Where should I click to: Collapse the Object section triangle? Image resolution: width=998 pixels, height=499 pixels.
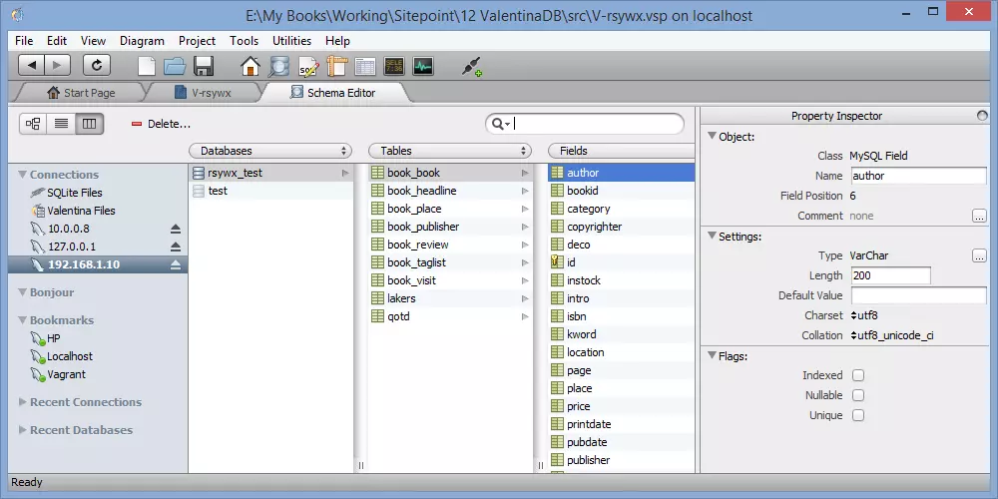click(712, 136)
